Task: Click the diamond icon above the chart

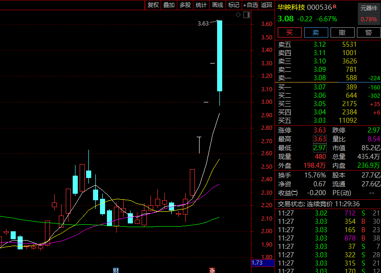Action: click(238, 15)
